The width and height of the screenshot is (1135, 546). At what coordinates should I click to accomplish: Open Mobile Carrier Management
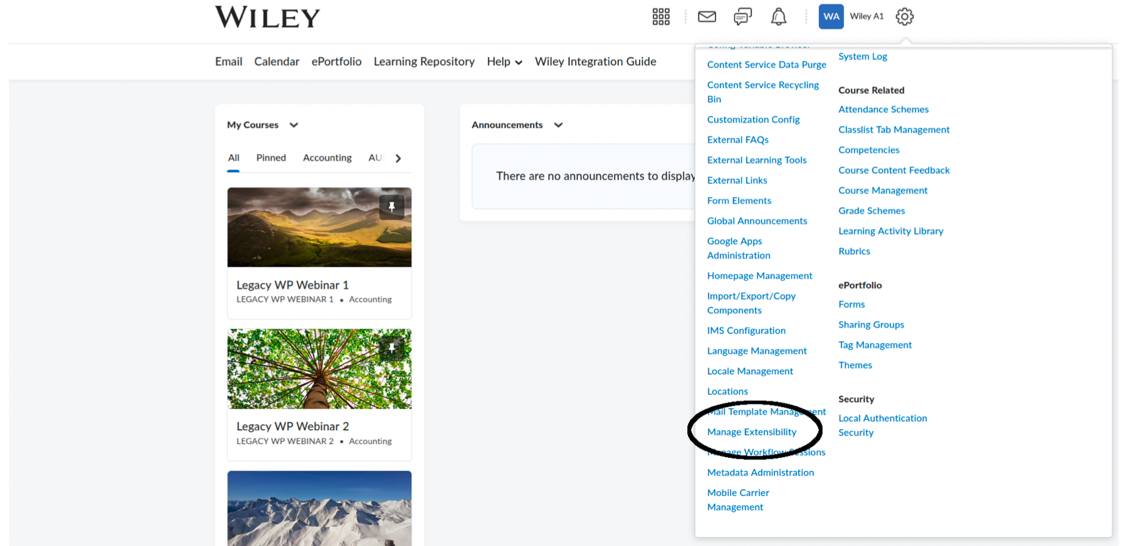click(x=738, y=500)
